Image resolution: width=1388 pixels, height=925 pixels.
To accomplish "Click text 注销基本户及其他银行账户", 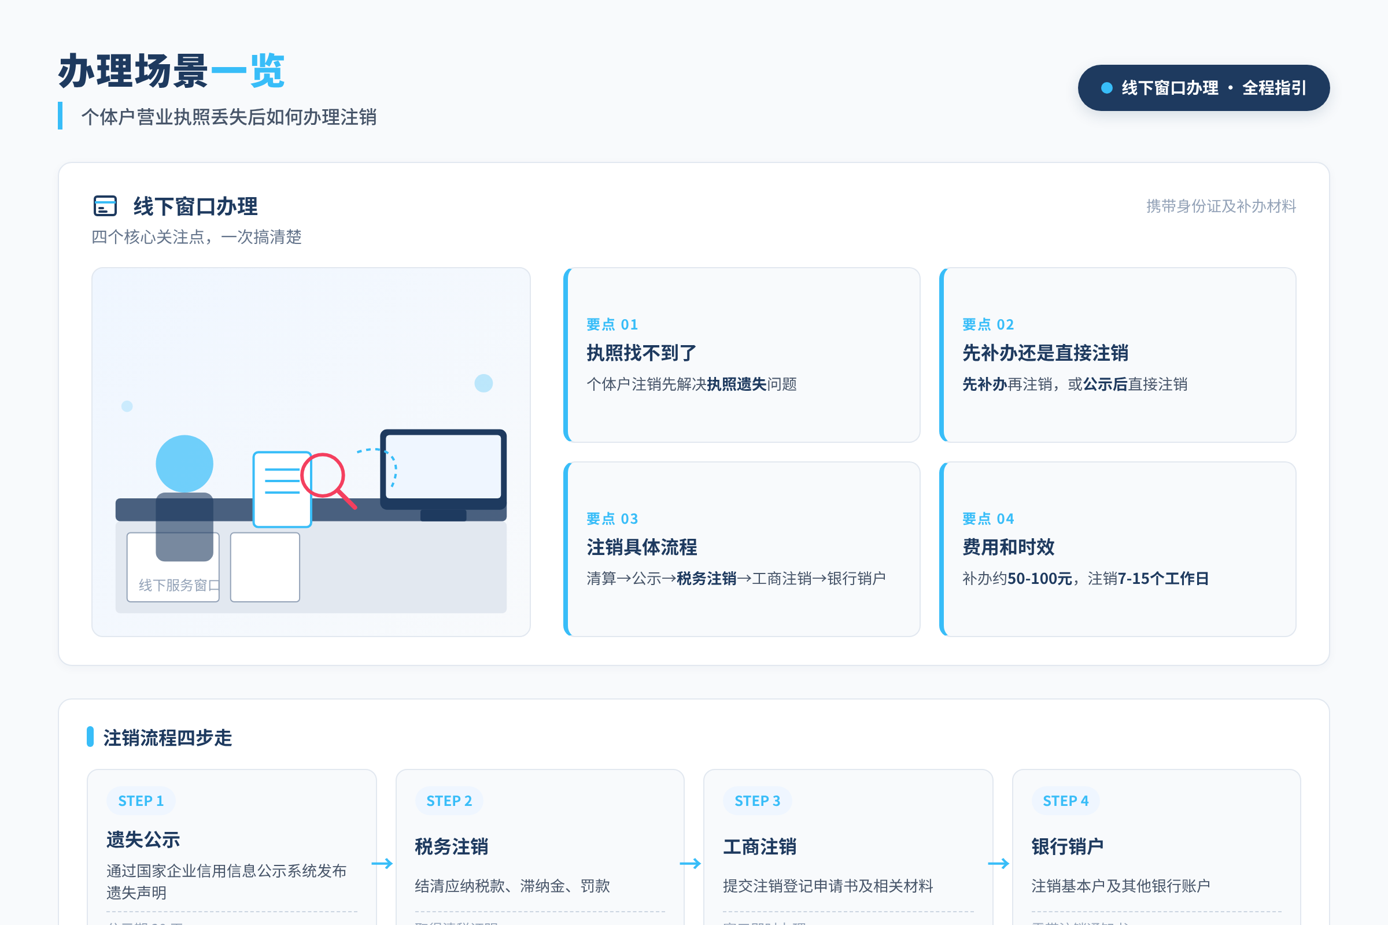I will tap(1121, 886).
